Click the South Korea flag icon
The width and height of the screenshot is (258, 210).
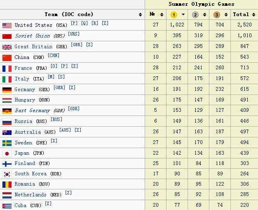pyautogui.click(x=7, y=174)
